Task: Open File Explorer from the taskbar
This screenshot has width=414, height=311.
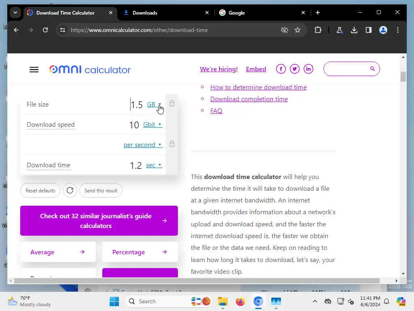Action: [x=223, y=301]
